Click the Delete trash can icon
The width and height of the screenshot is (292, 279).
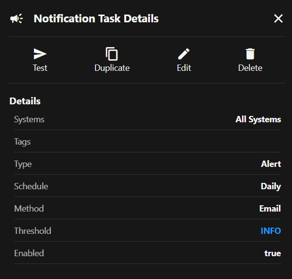tap(250, 54)
